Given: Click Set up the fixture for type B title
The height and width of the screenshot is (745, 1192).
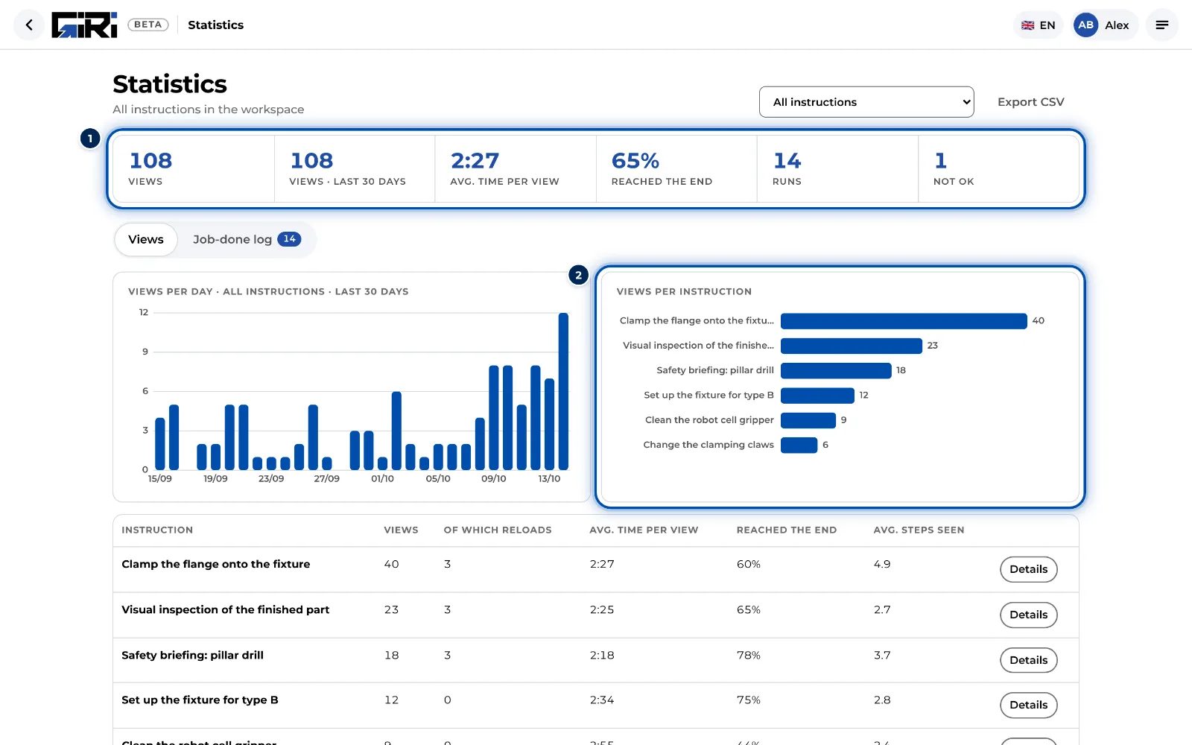Looking at the screenshot, I should pyautogui.click(x=200, y=700).
